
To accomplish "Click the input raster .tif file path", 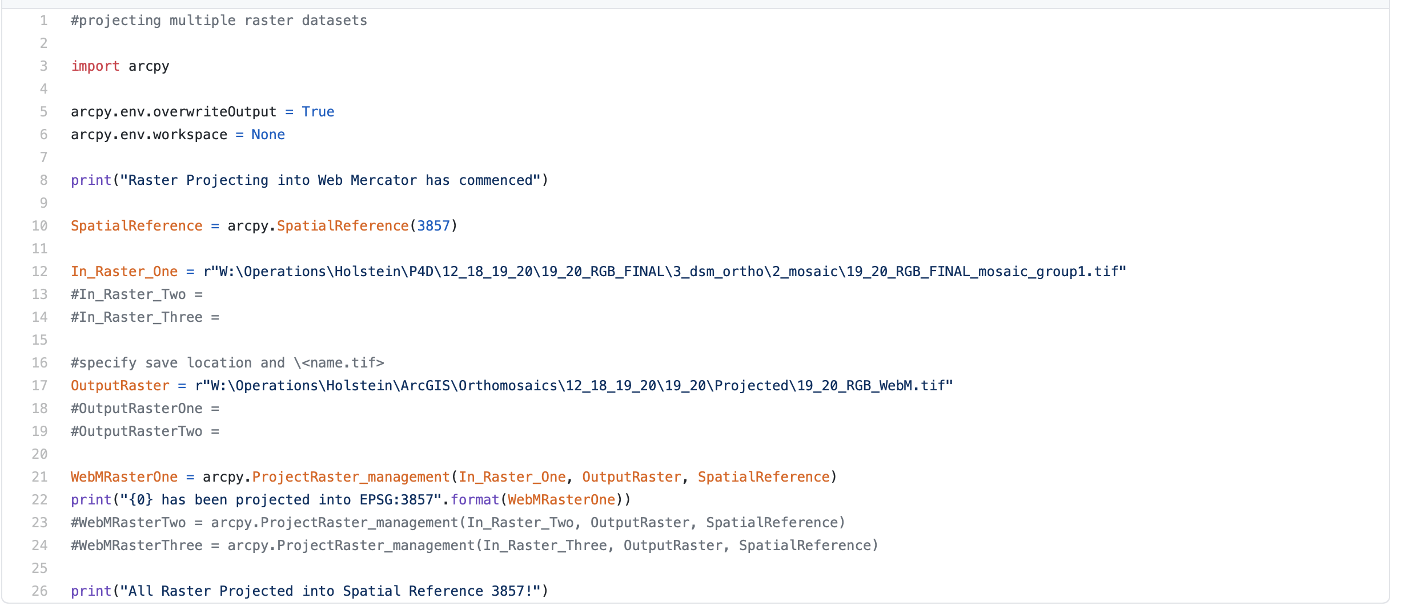I will click(665, 272).
